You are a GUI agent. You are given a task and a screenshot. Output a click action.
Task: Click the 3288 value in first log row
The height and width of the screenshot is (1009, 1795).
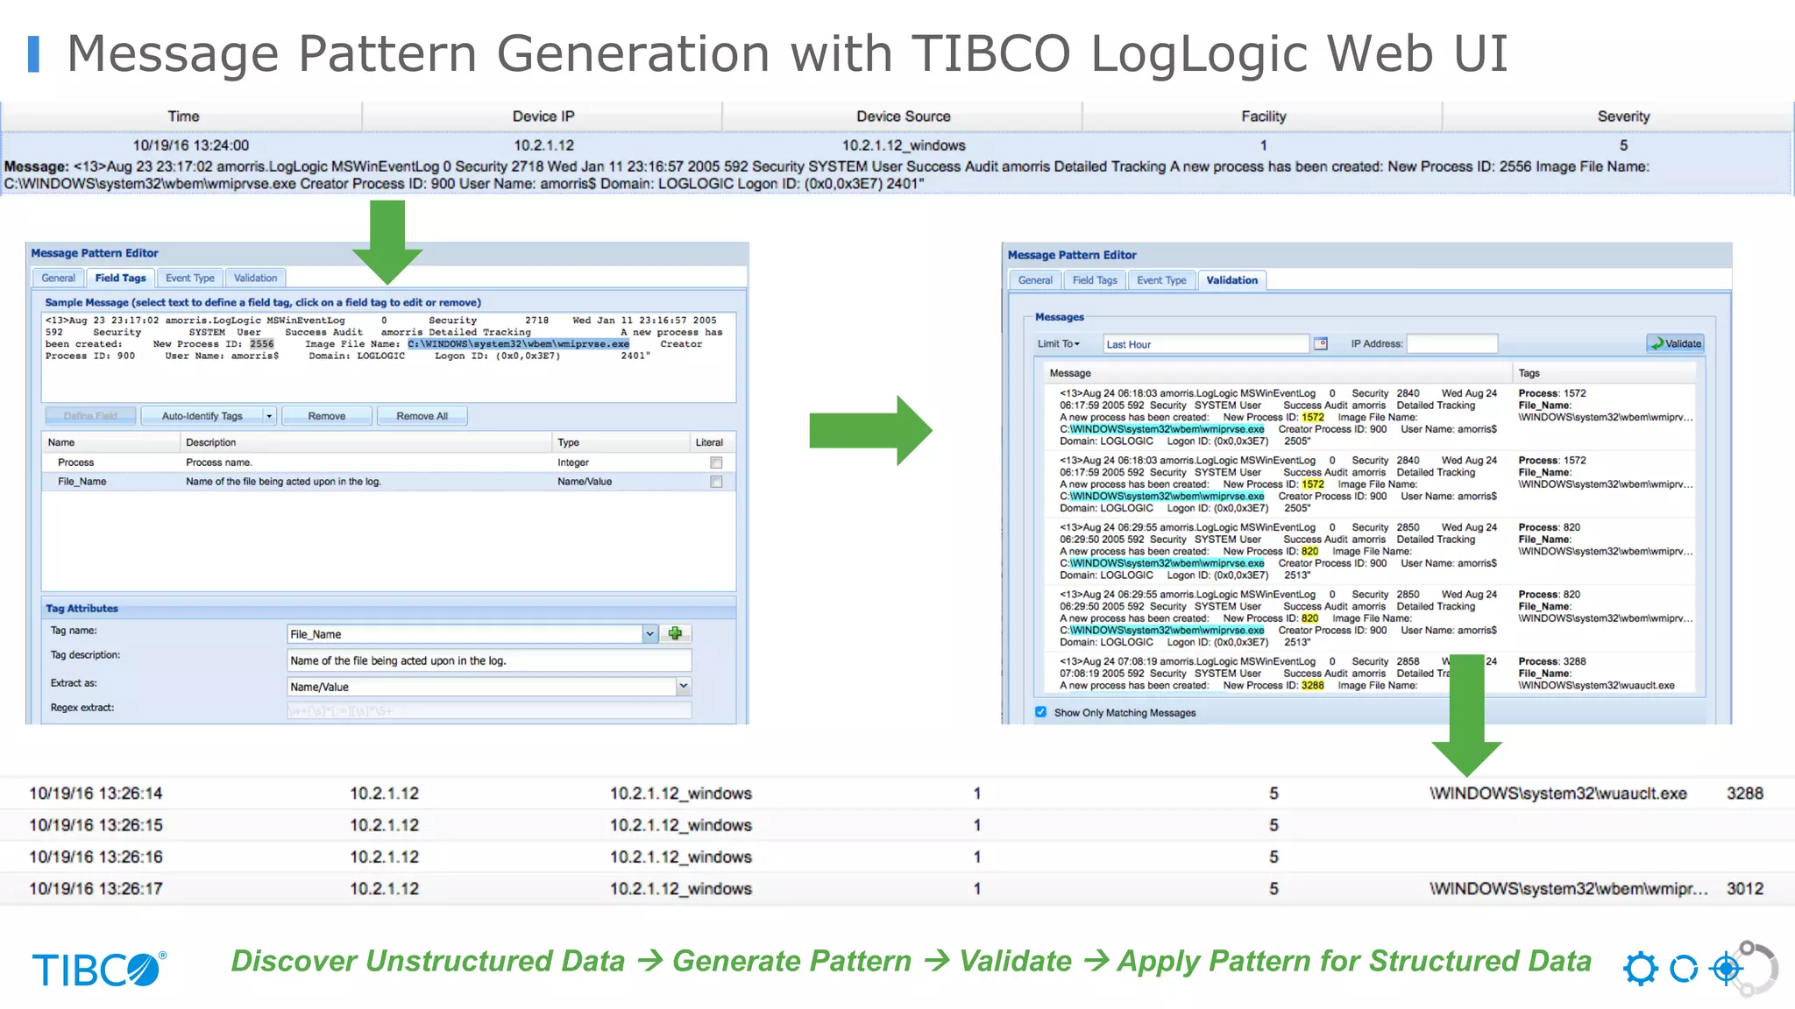coord(1744,794)
